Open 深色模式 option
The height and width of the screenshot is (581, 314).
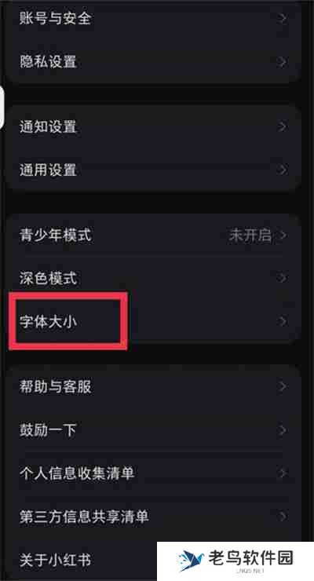[x=154, y=278]
